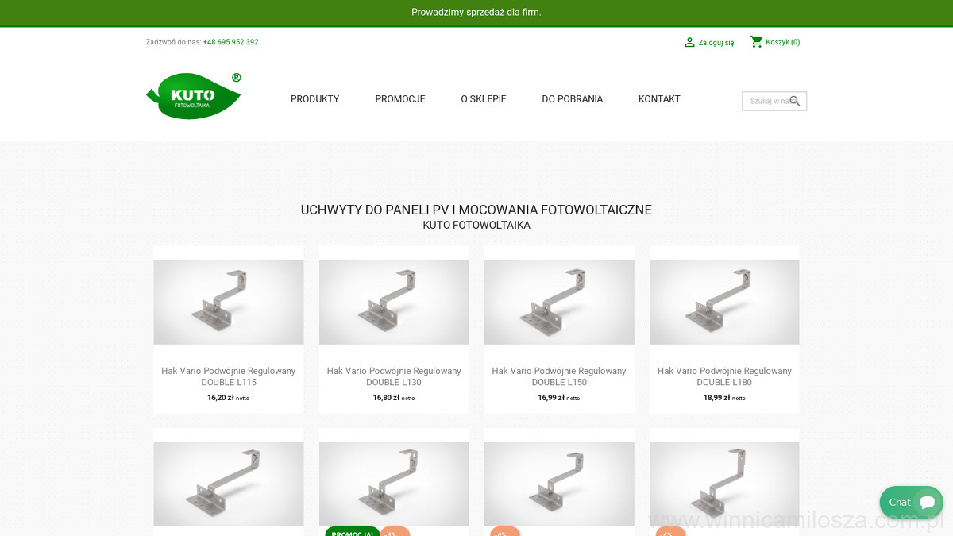Open the shopping cart icon
Viewport: 953px width, 536px height.
tap(757, 42)
